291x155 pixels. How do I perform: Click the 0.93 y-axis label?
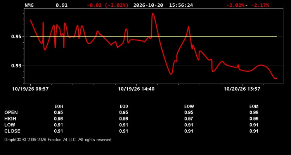pyautogui.click(x=16, y=66)
